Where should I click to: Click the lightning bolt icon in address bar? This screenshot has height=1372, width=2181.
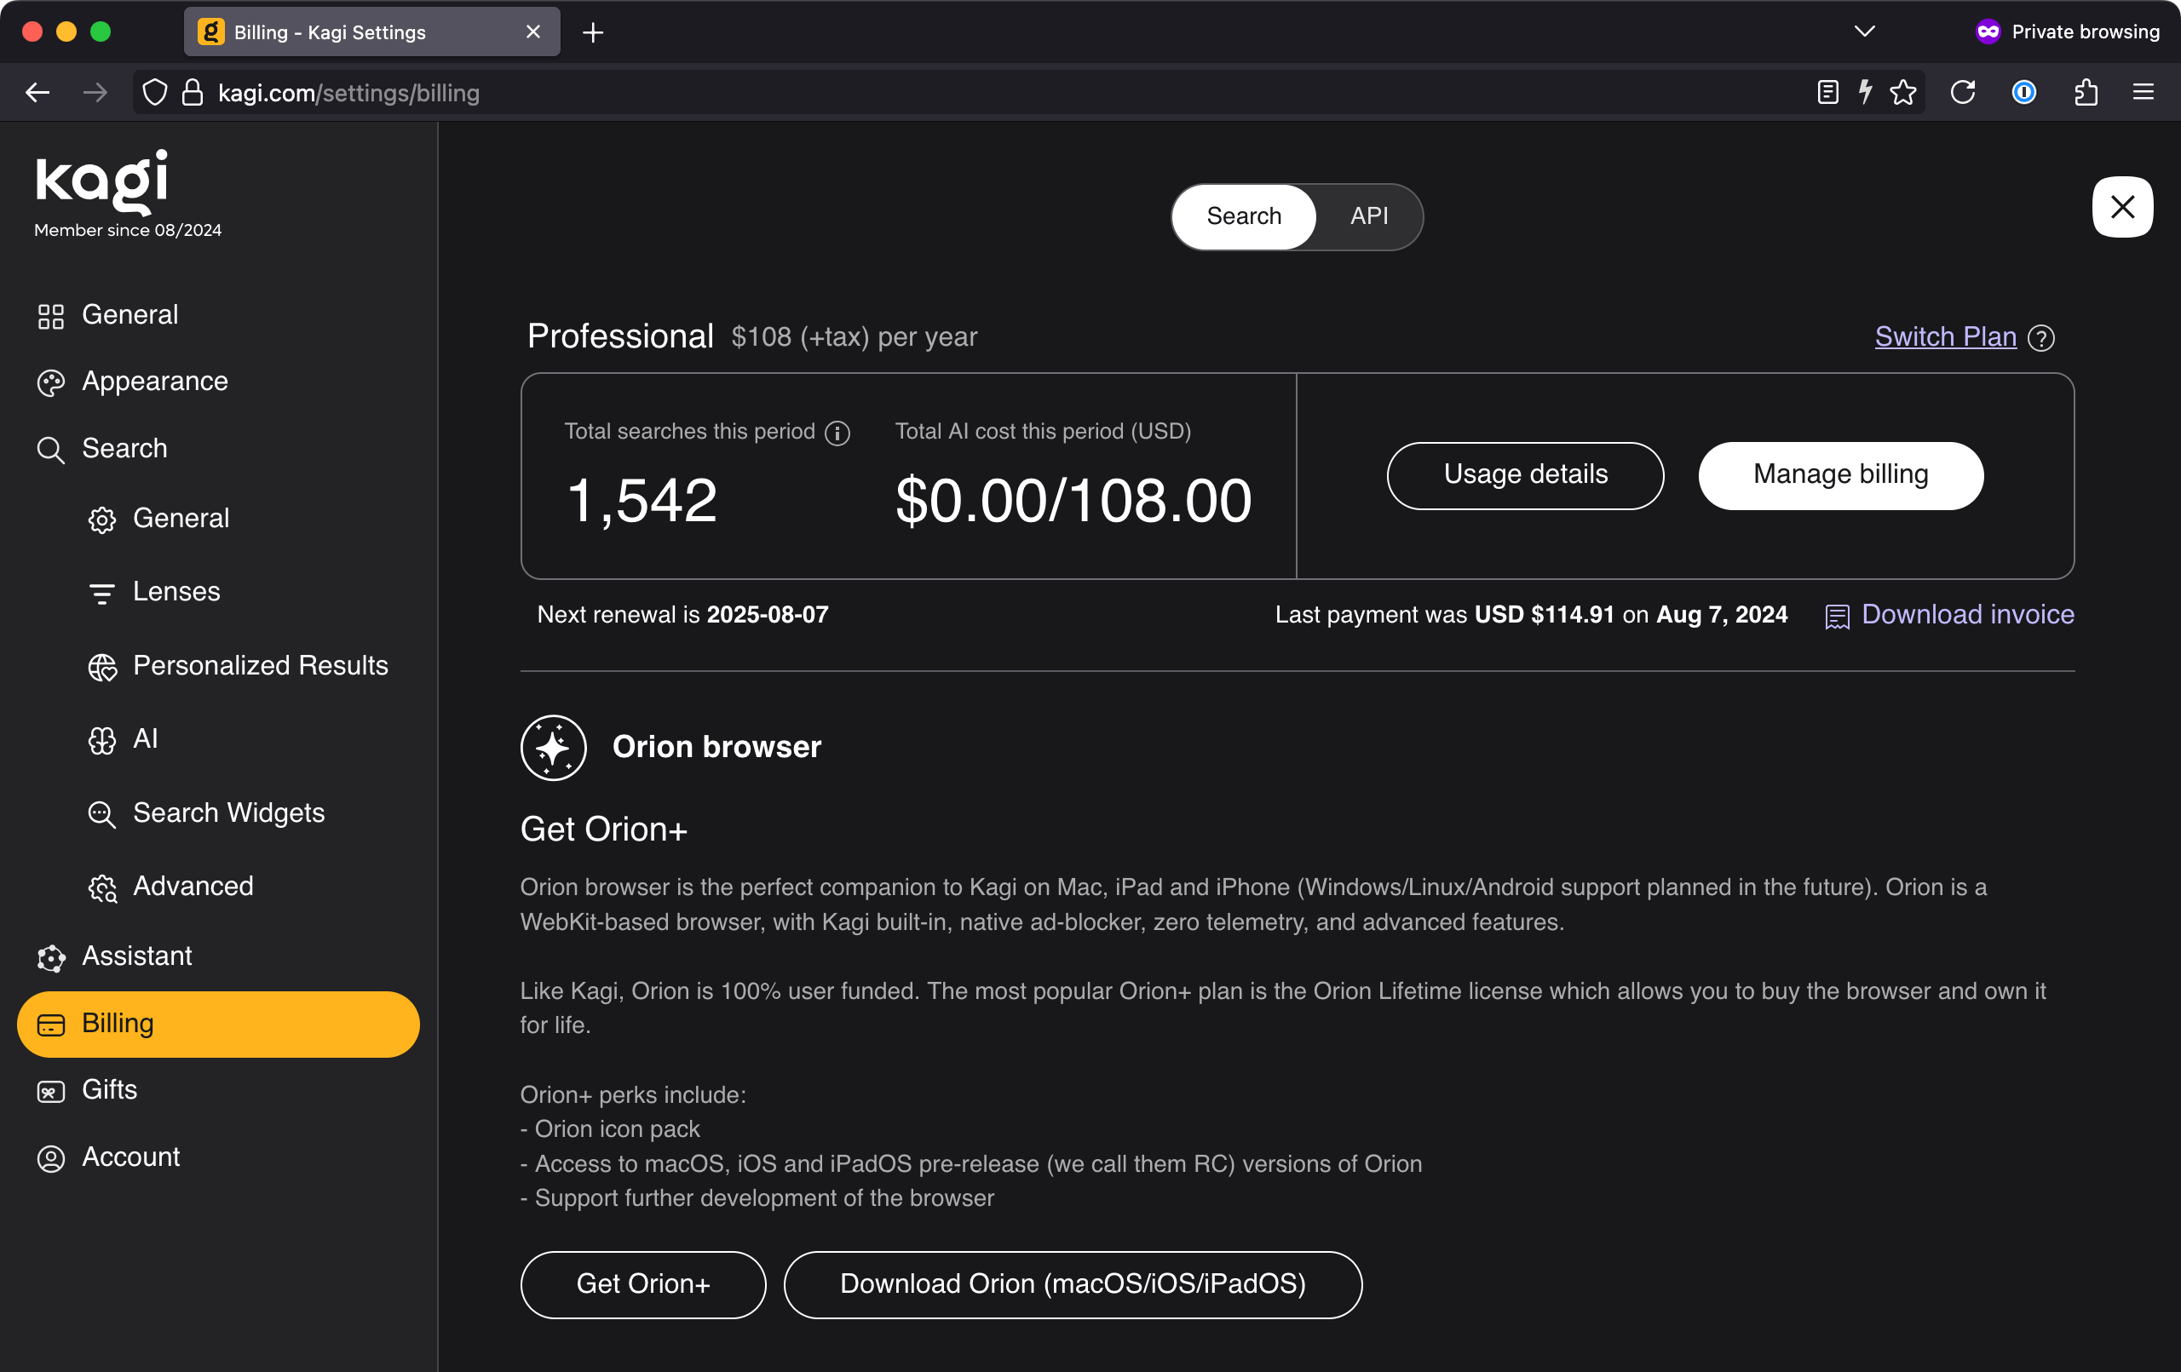[1865, 92]
